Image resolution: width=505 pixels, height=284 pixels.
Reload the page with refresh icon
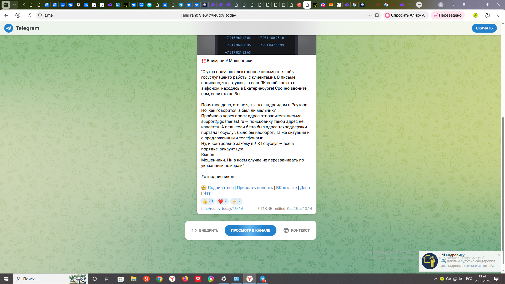point(29,15)
